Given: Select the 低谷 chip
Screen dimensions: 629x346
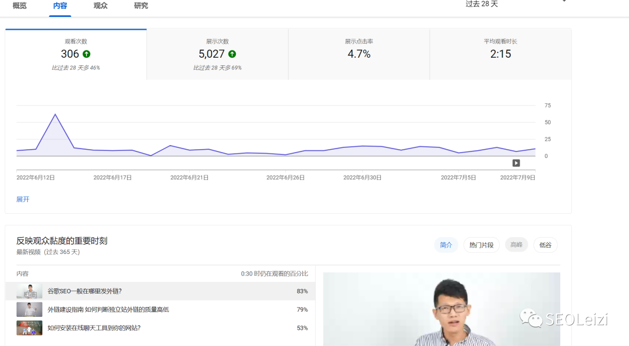Looking at the screenshot, I should 546,245.
